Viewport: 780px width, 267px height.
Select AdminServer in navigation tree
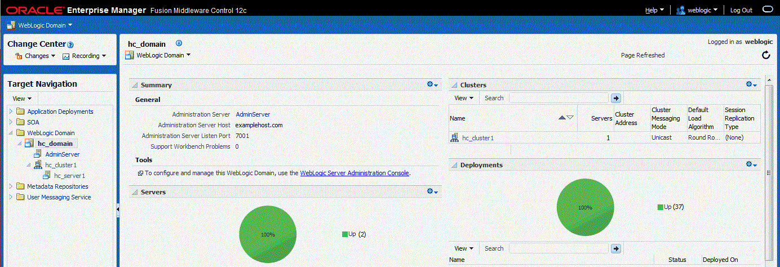pos(63,154)
